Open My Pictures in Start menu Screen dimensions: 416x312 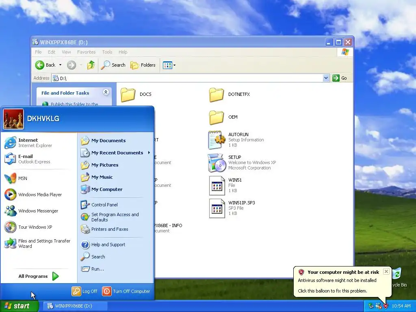click(115, 165)
